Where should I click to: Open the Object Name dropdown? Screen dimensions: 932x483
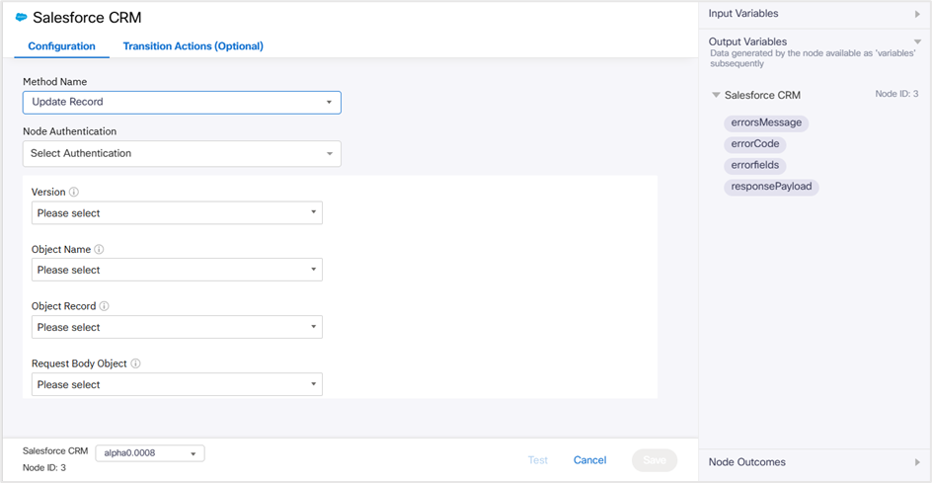[x=177, y=270]
